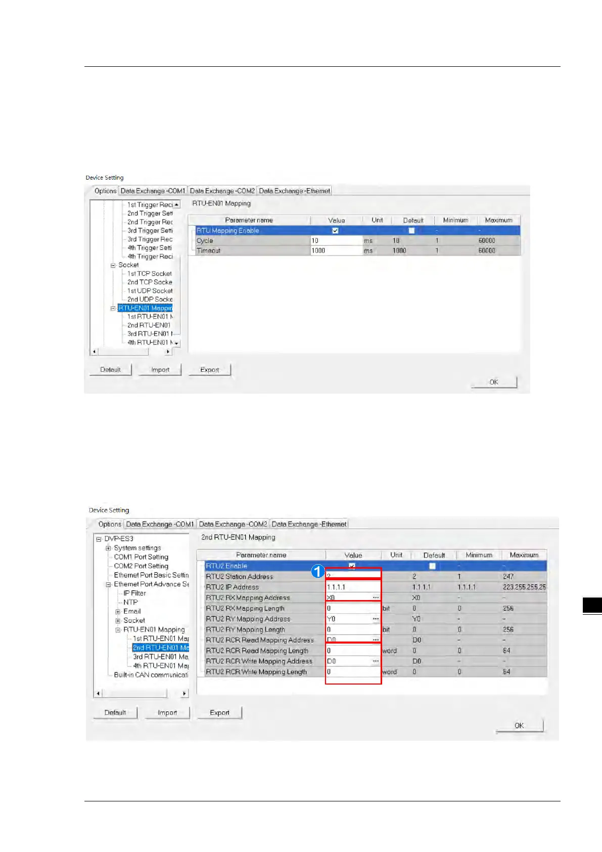This screenshot has width=602, height=852.
Task: Select Built-in CAN communicati tree item
Action: 151,675
